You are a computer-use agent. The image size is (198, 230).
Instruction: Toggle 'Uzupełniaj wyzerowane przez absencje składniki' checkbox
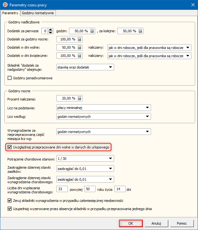10,209
